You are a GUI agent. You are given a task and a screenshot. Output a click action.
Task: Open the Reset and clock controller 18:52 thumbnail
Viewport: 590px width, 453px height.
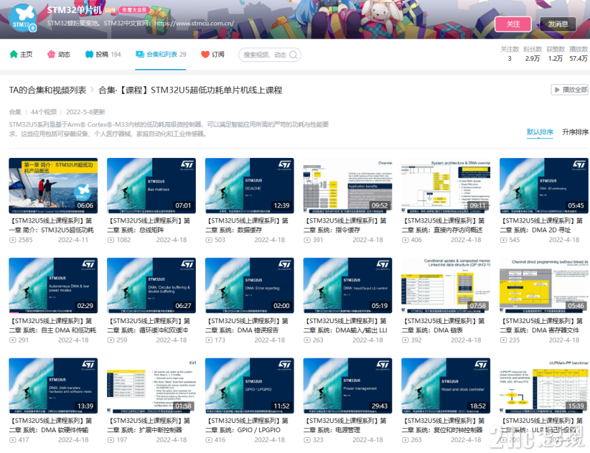click(x=446, y=386)
